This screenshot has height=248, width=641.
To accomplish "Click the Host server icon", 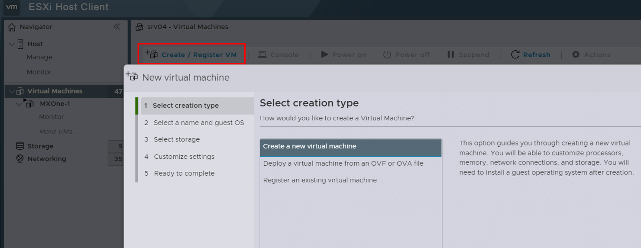I will (x=20, y=44).
